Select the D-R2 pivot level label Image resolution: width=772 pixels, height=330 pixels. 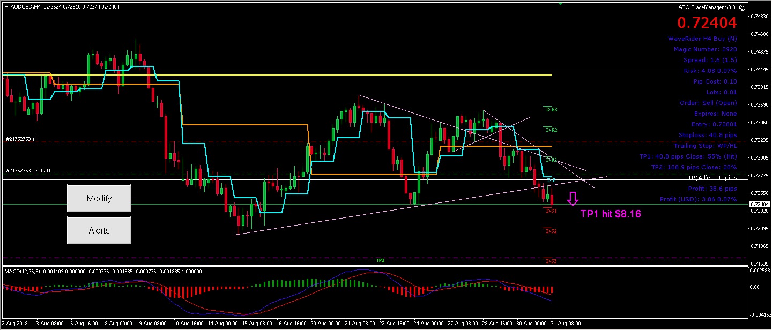[x=551, y=130]
